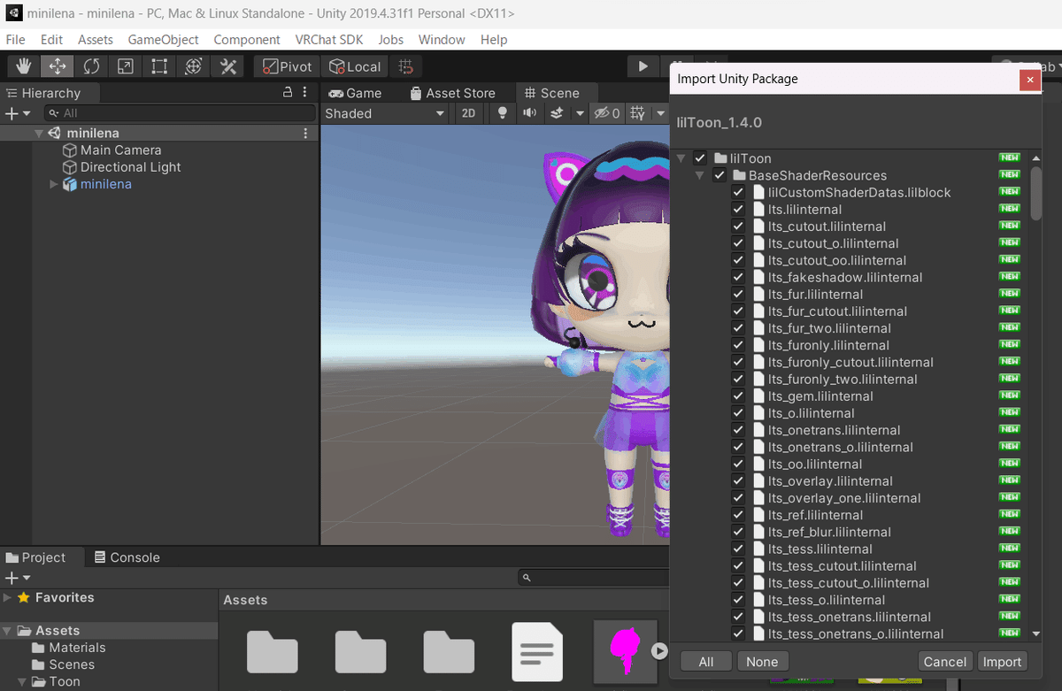Uncheck lts_gem.lilinternal checkbox

738,396
